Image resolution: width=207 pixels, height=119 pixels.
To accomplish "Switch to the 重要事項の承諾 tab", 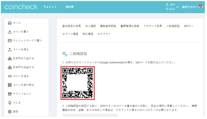I will 130,26.
